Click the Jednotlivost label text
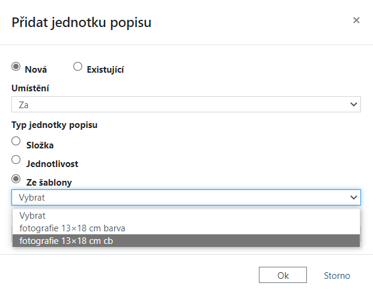 click(52, 163)
